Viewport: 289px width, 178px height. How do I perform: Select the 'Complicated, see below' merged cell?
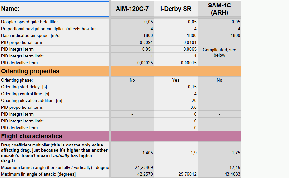point(219,52)
